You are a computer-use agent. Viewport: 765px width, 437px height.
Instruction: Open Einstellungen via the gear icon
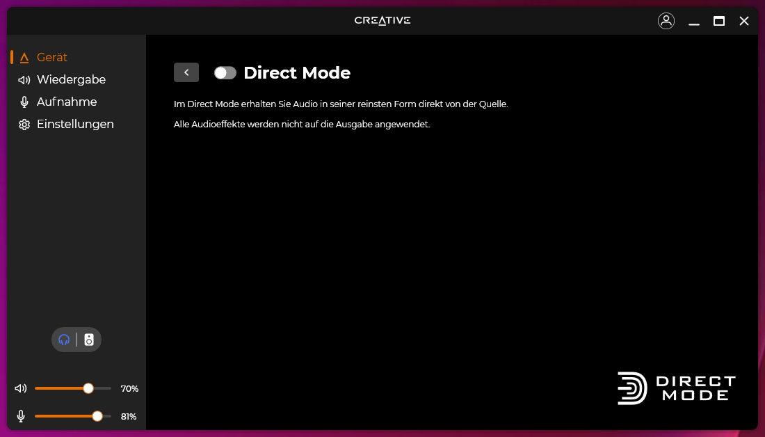[24, 124]
